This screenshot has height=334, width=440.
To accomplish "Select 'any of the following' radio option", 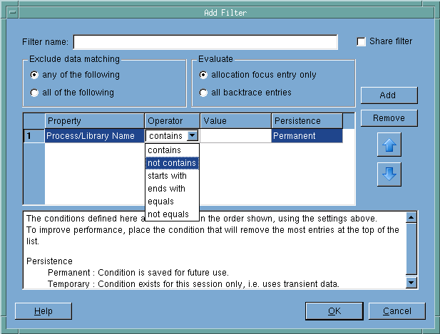I will click(35, 75).
